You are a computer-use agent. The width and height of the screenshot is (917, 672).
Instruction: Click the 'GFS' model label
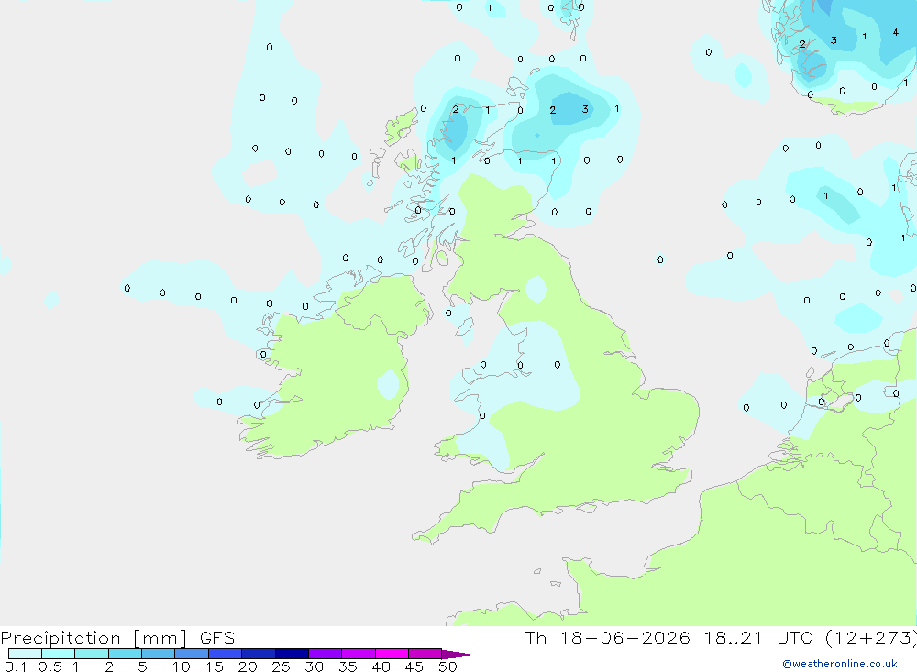[217, 638]
